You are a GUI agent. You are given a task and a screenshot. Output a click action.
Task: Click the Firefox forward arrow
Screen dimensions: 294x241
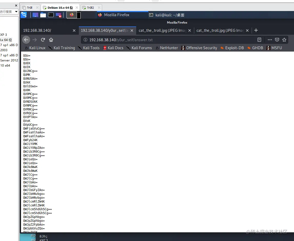[35, 40]
